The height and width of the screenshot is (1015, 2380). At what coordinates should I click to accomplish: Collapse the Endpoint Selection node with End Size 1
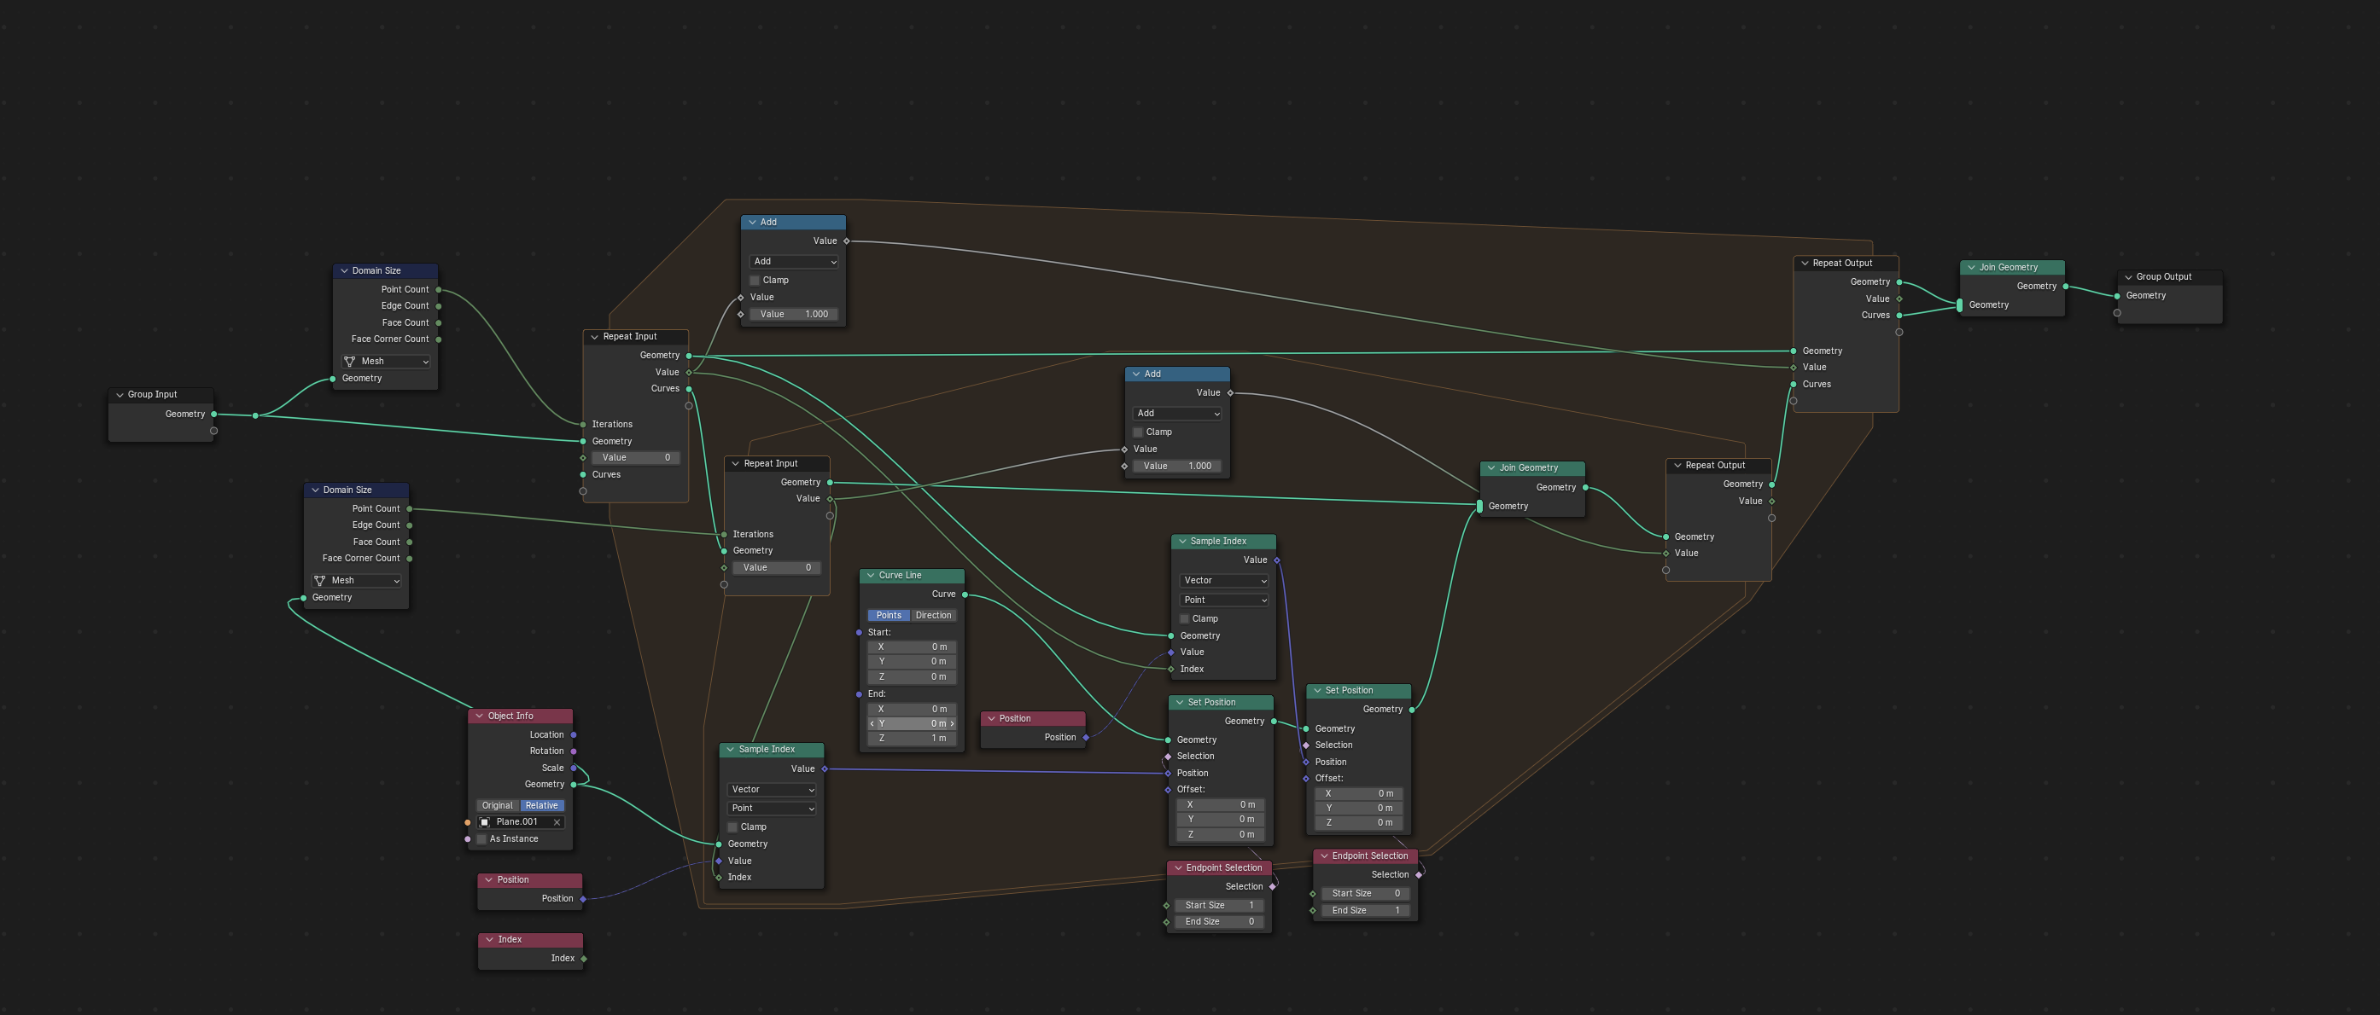point(1324,856)
